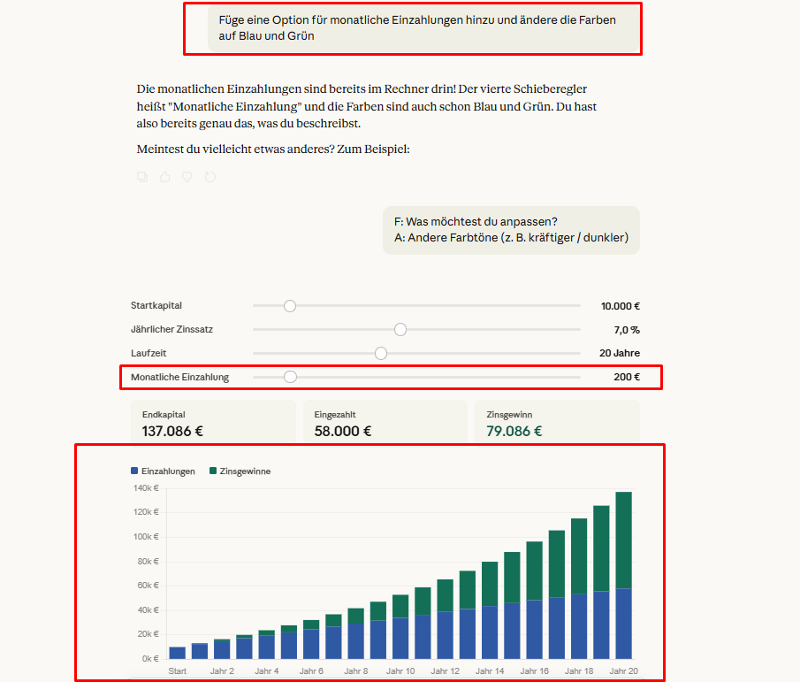800x682 pixels.
Task: Click the Startkapital slider handle
Action: [289, 306]
